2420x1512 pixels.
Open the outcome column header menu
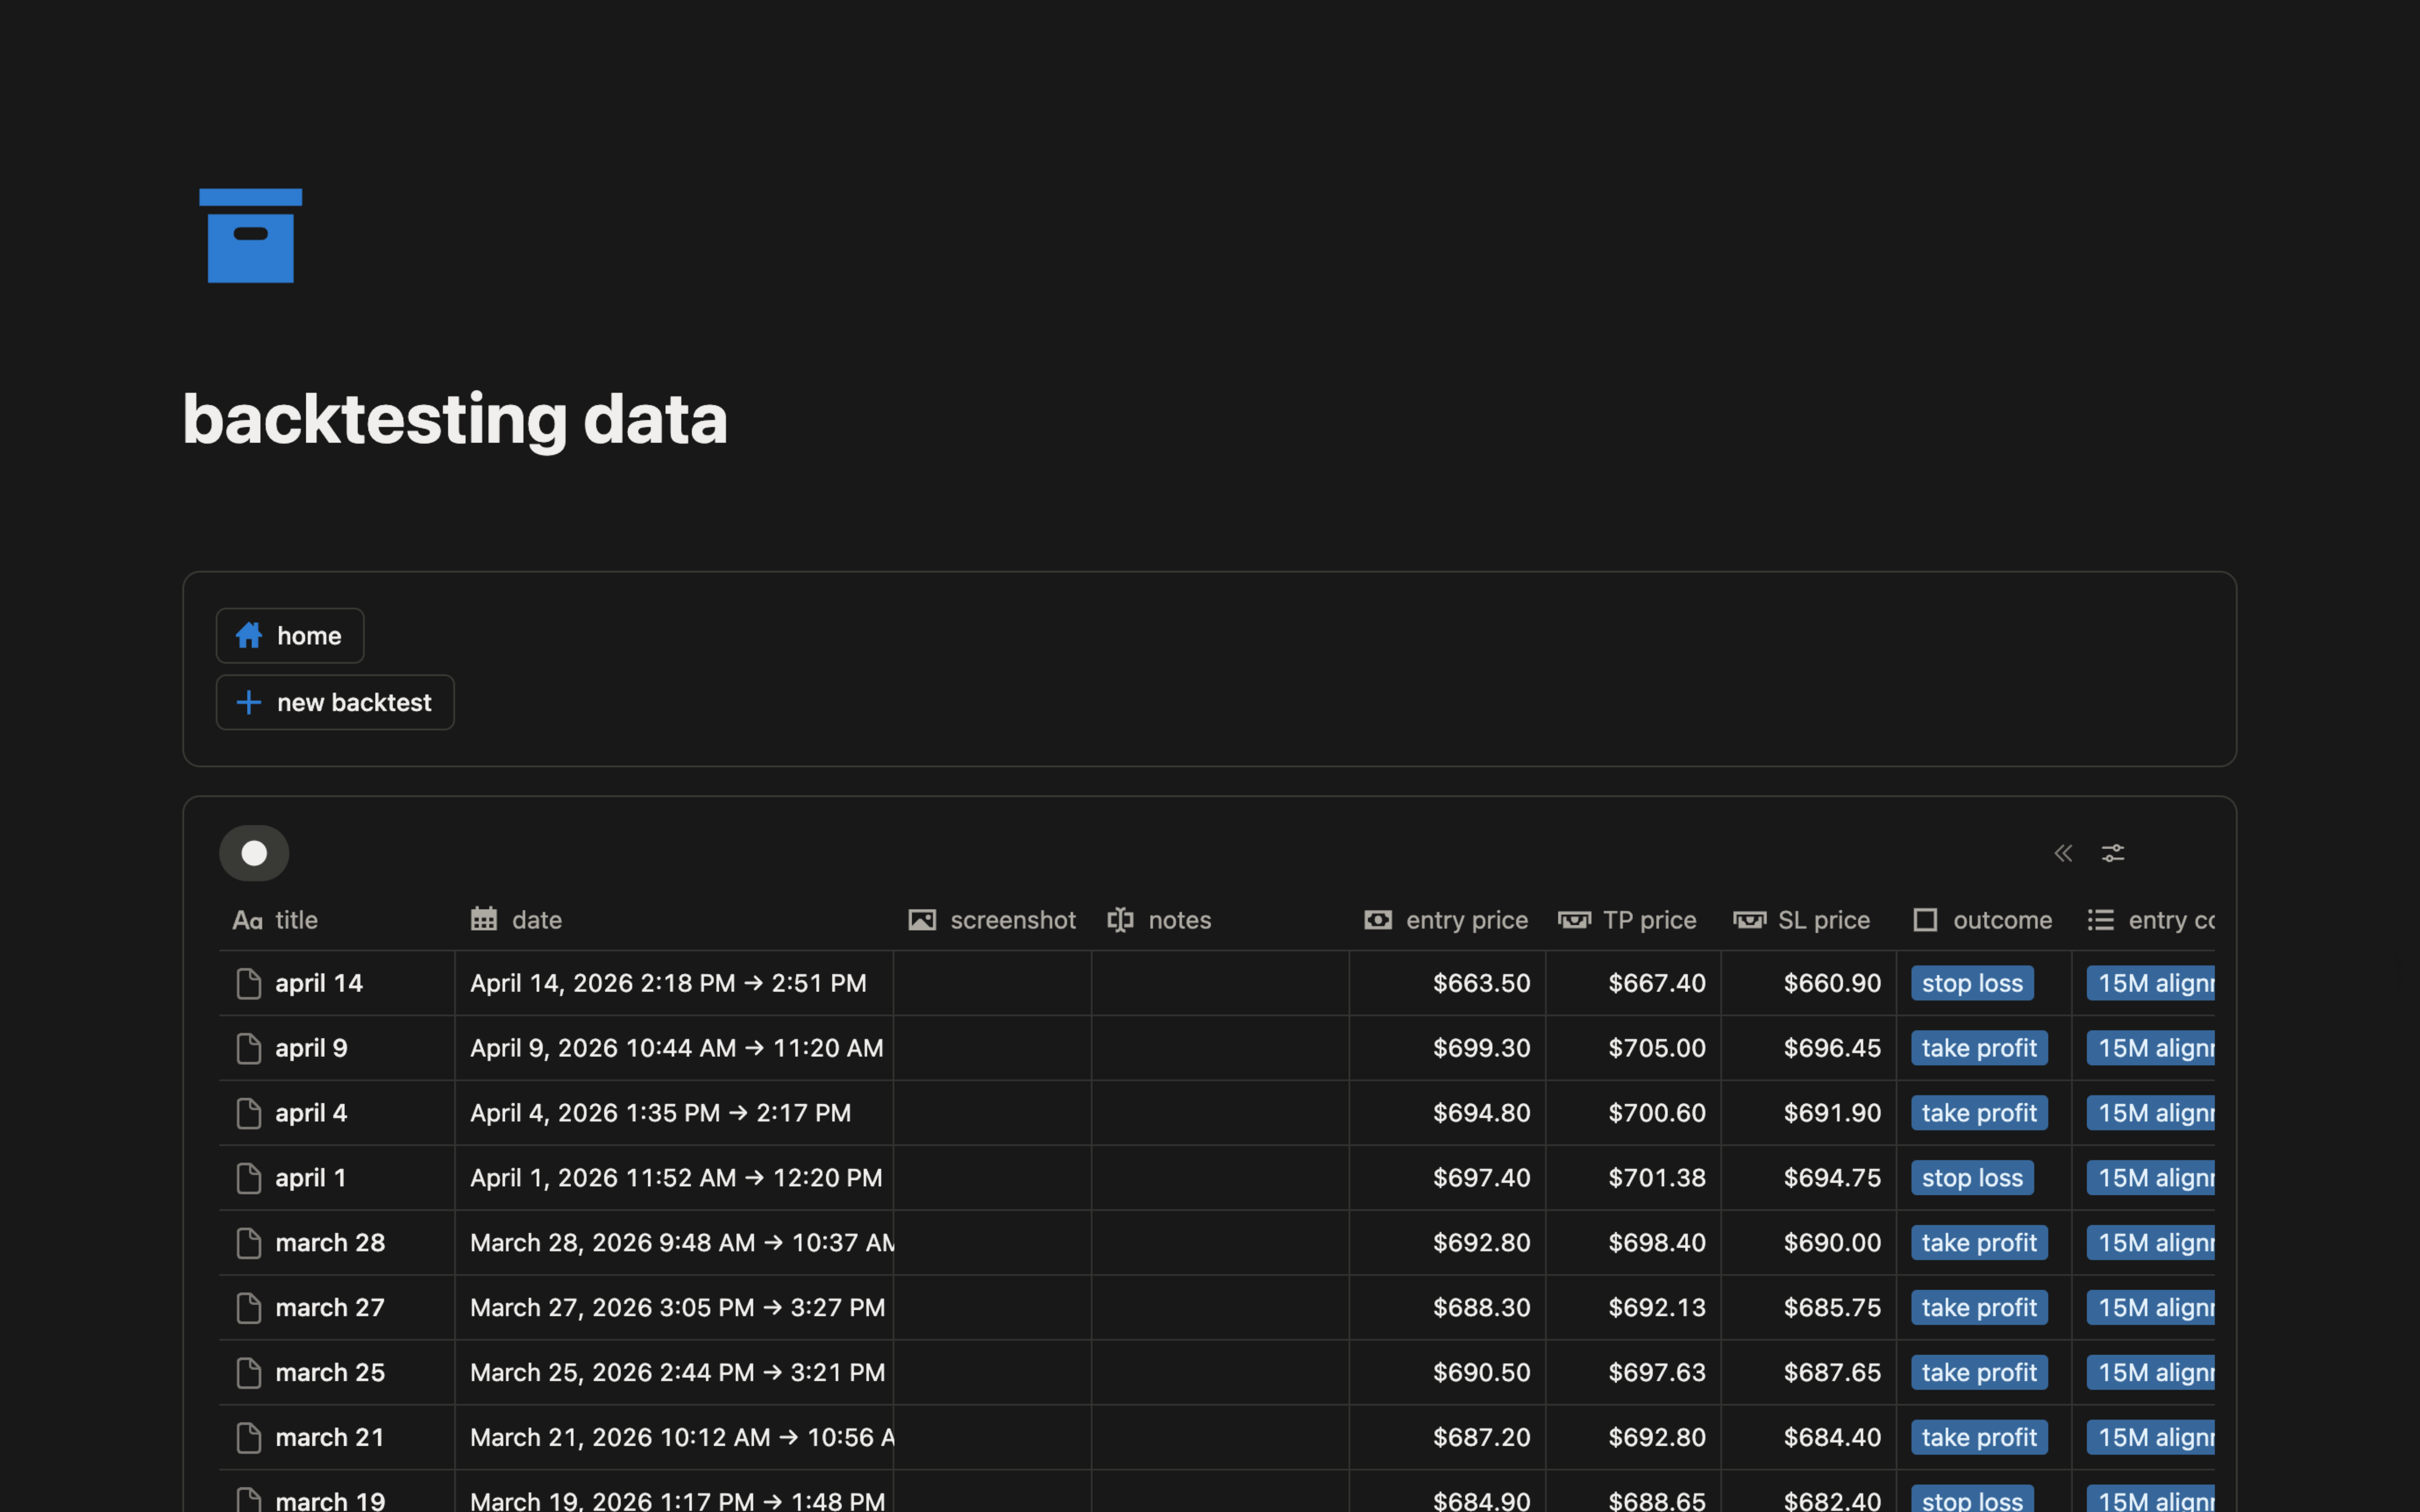click(x=1984, y=920)
